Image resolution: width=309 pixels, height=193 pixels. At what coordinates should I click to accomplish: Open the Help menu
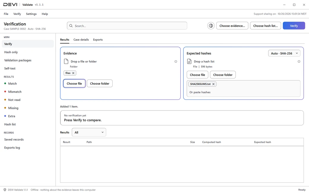point(45,14)
